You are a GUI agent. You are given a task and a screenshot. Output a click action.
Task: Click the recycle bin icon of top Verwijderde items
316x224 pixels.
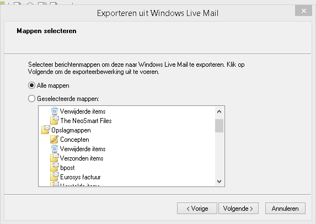click(x=54, y=111)
